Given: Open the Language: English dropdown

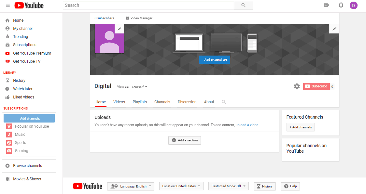Looking at the screenshot, I should (x=131, y=186).
